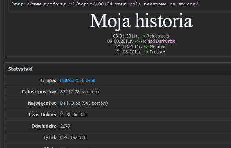
Task: Open the mpcforum.pl topic URL link
Action: [x=105, y=4]
